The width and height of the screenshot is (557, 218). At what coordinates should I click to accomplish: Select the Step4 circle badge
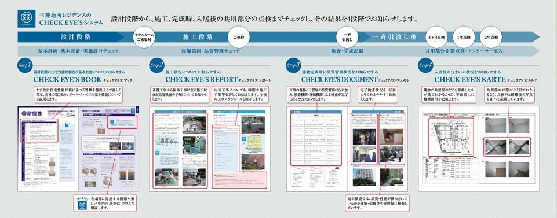pos(425,65)
